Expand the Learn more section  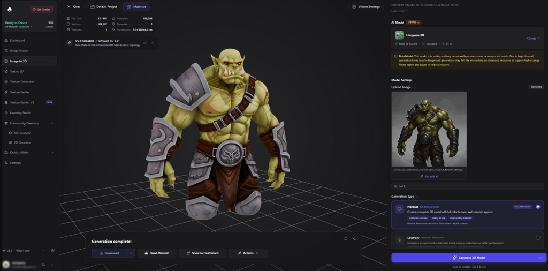[398, 11]
